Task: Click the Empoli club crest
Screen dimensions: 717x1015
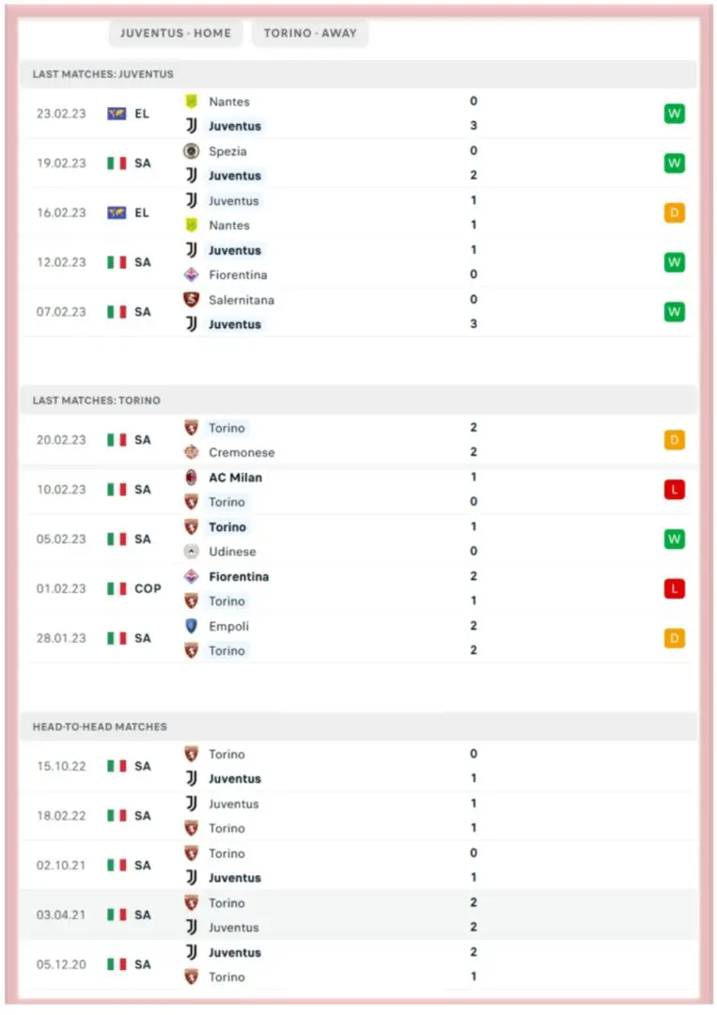Action: click(191, 626)
